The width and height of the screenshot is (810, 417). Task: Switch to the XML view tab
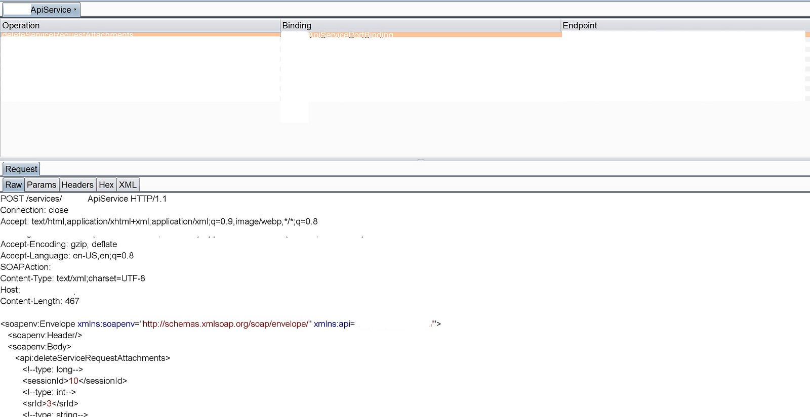click(128, 185)
